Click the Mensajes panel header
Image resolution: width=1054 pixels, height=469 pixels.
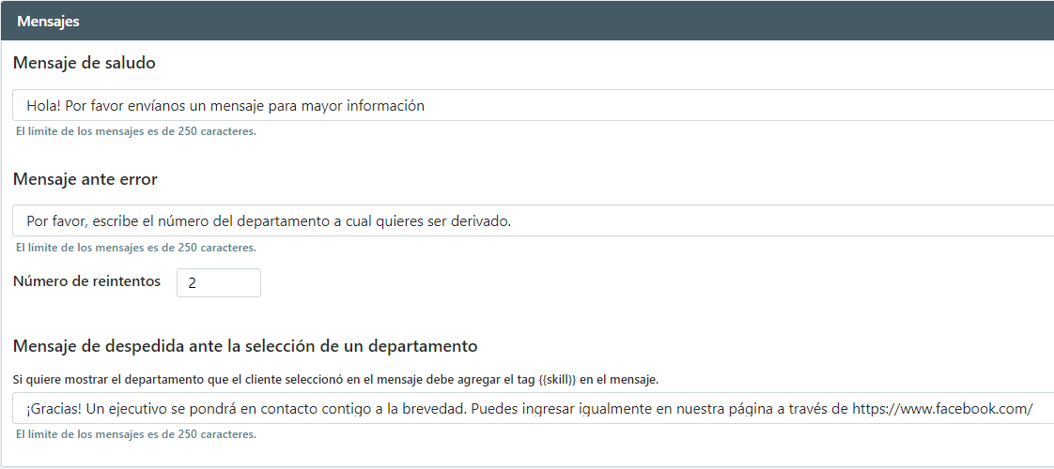(x=527, y=21)
